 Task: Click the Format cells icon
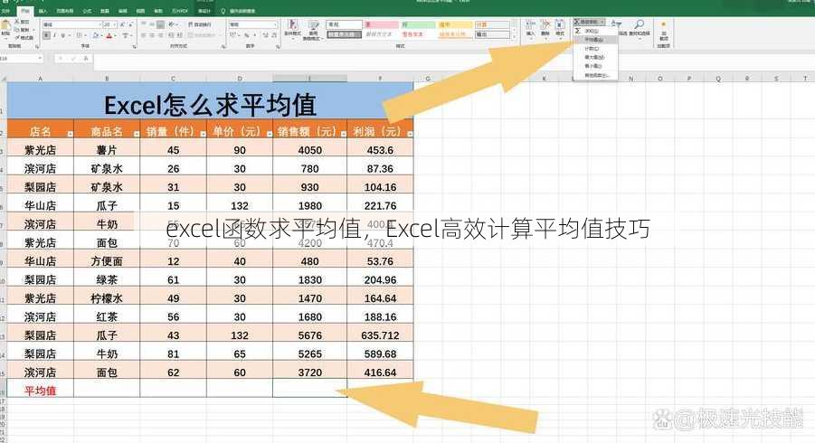click(x=560, y=24)
